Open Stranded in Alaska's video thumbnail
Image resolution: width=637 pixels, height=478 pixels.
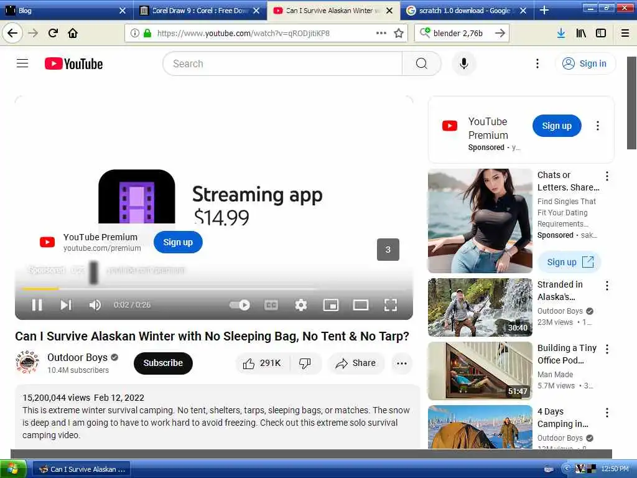point(480,307)
